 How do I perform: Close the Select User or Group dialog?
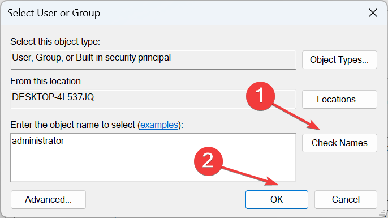coord(373,13)
